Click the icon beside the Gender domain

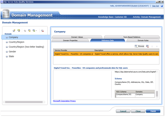(7, 52)
